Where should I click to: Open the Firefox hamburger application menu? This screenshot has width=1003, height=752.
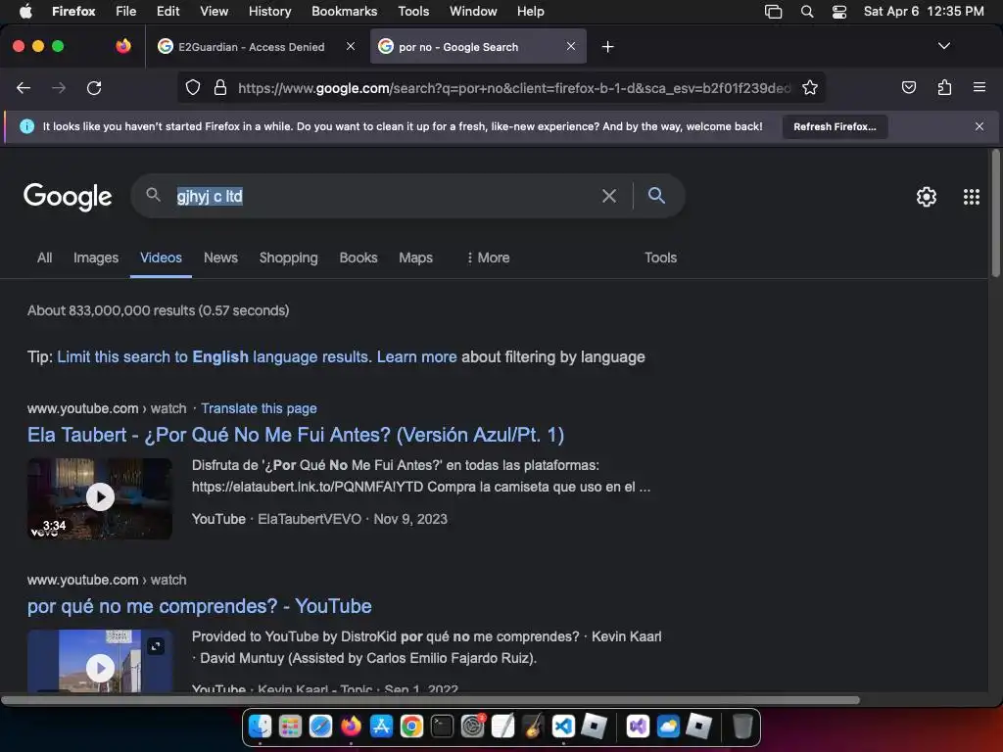tap(979, 87)
